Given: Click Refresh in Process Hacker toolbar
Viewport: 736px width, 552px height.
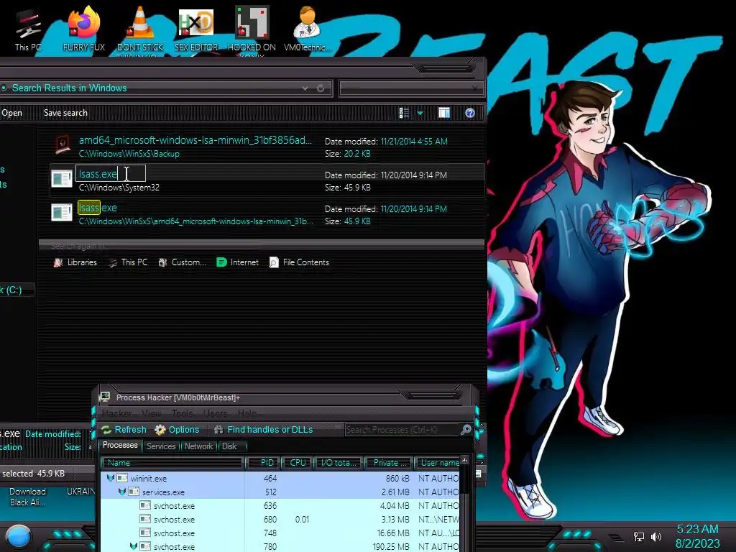Looking at the screenshot, I should pos(124,430).
